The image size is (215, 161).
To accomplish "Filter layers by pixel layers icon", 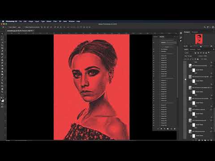I will (x=195, y=53).
